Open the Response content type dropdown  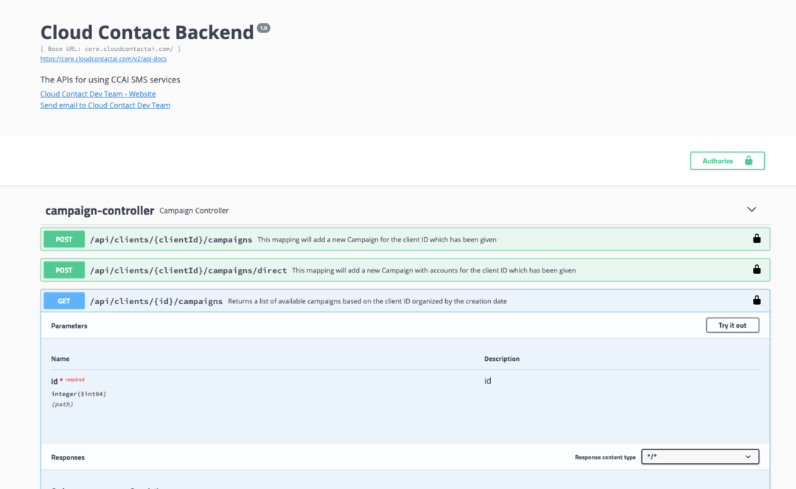[x=699, y=456]
